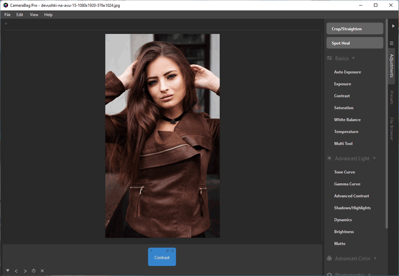The height and width of the screenshot is (276, 399).
Task: Click the play arrow icon at top right
Action: click(393, 26)
